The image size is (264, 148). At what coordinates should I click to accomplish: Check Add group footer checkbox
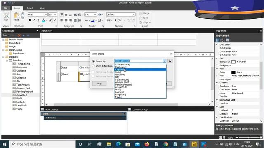(x=93, y=76)
